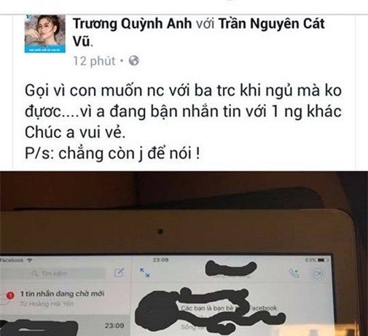Tap the red unread message badge
Screen dimensions: 368x336
[10, 295]
